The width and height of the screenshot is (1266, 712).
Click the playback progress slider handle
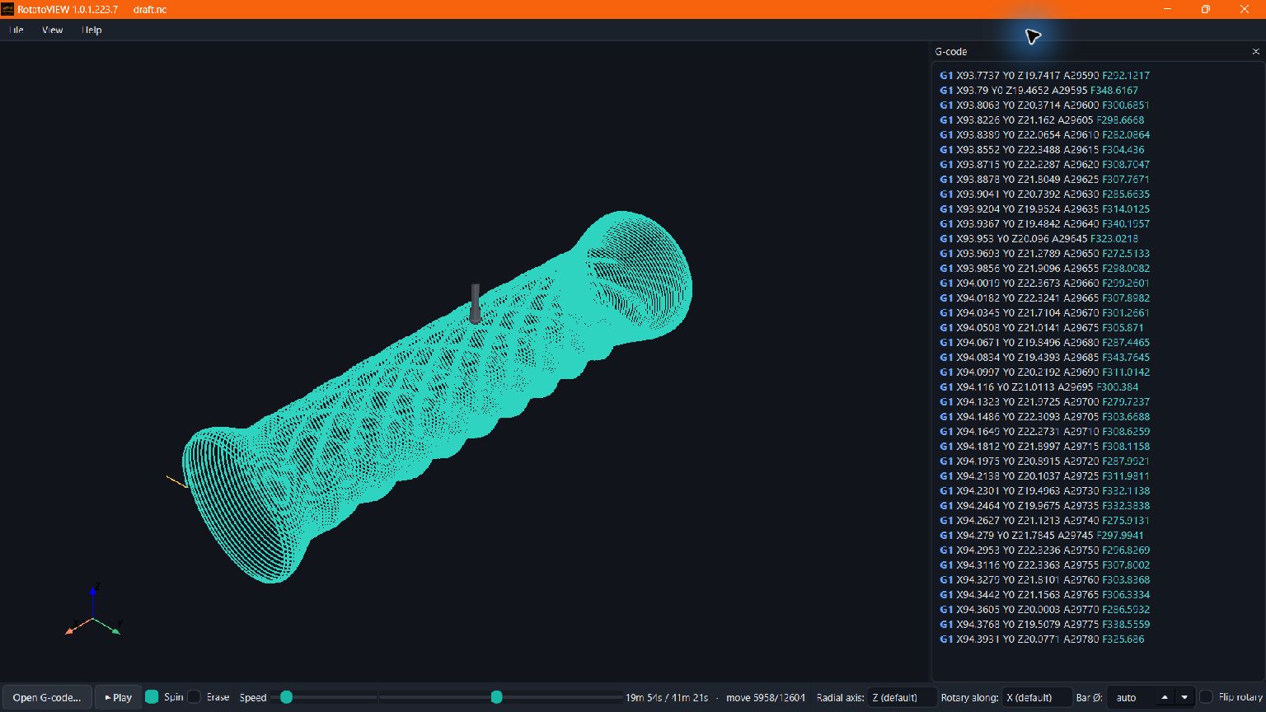(x=496, y=697)
